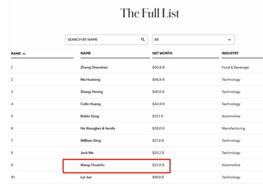Viewport: 263px width, 184px height.
Task: Click on Colin Huang's name
Action: [91, 104]
